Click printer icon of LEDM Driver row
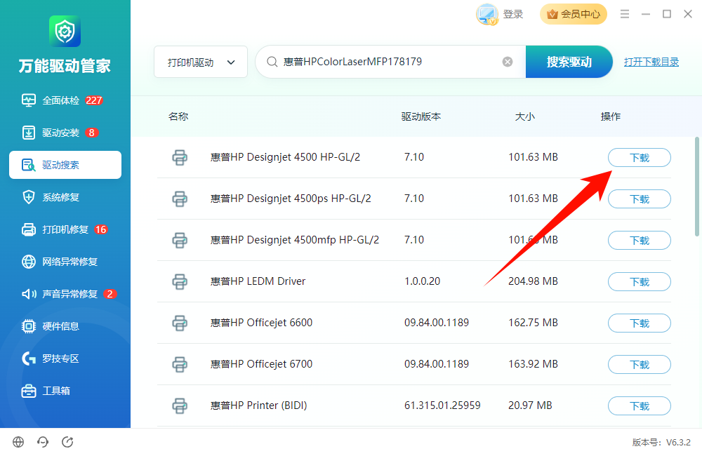 [x=180, y=281]
